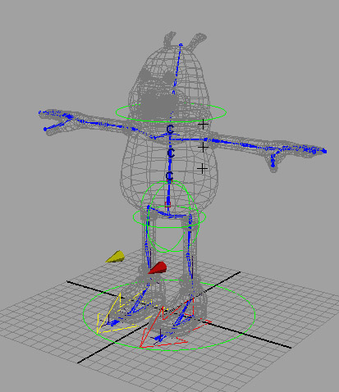Select the yellow cone knee pole-vector control
Viewport: 339px width, 392px height.
click(115, 257)
